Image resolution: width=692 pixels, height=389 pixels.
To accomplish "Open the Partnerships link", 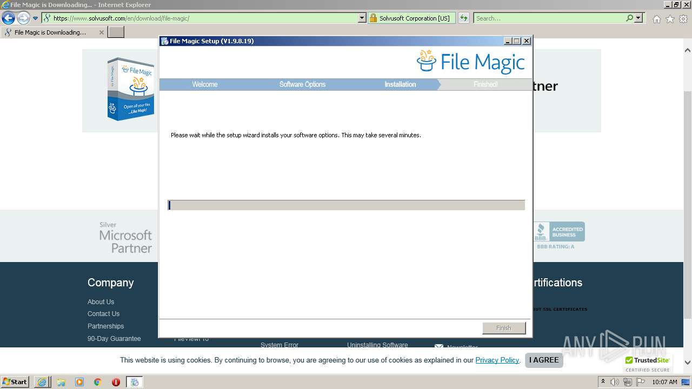I will click(105, 326).
